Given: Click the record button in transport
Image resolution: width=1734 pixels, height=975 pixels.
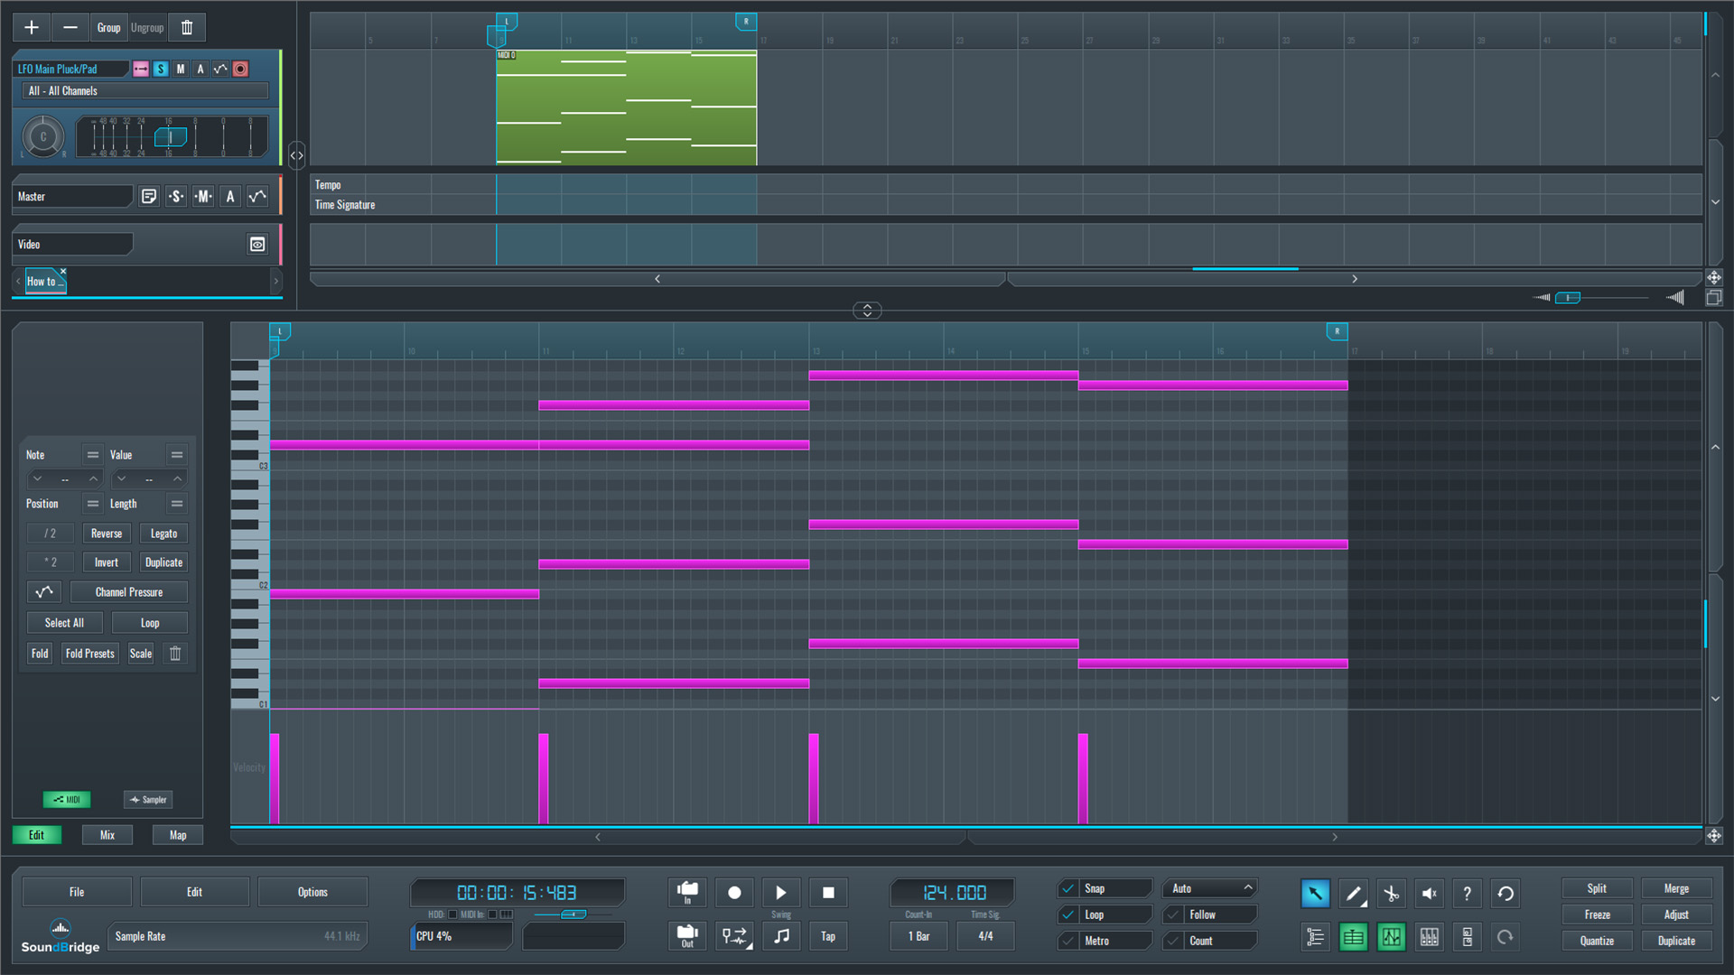Looking at the screenshot, I should [x=734, y=892].
